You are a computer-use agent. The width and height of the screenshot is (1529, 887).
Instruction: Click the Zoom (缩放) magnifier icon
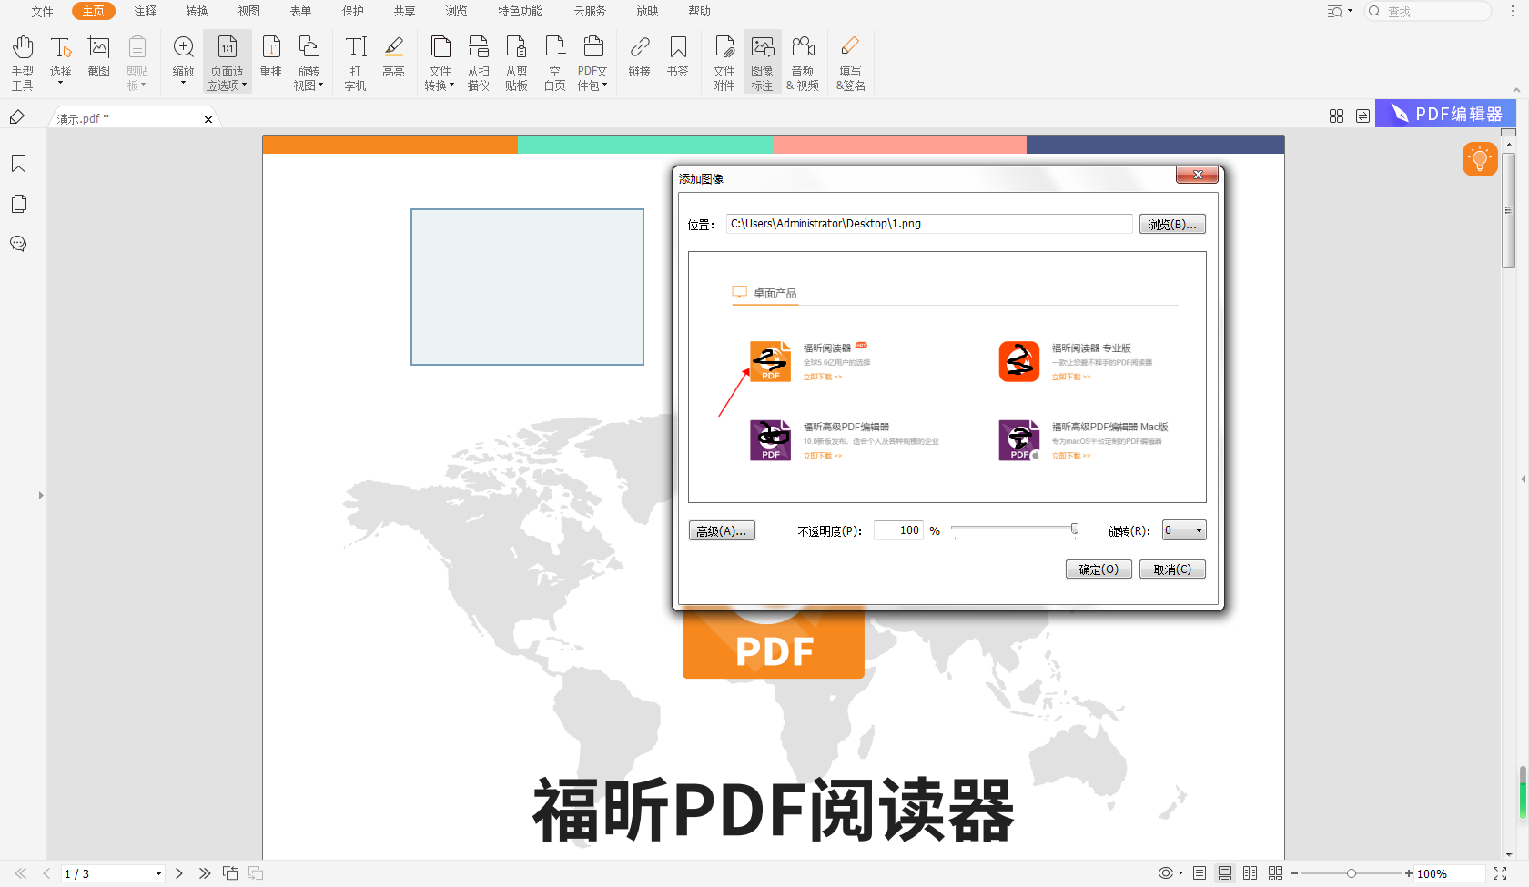point(184,47)
